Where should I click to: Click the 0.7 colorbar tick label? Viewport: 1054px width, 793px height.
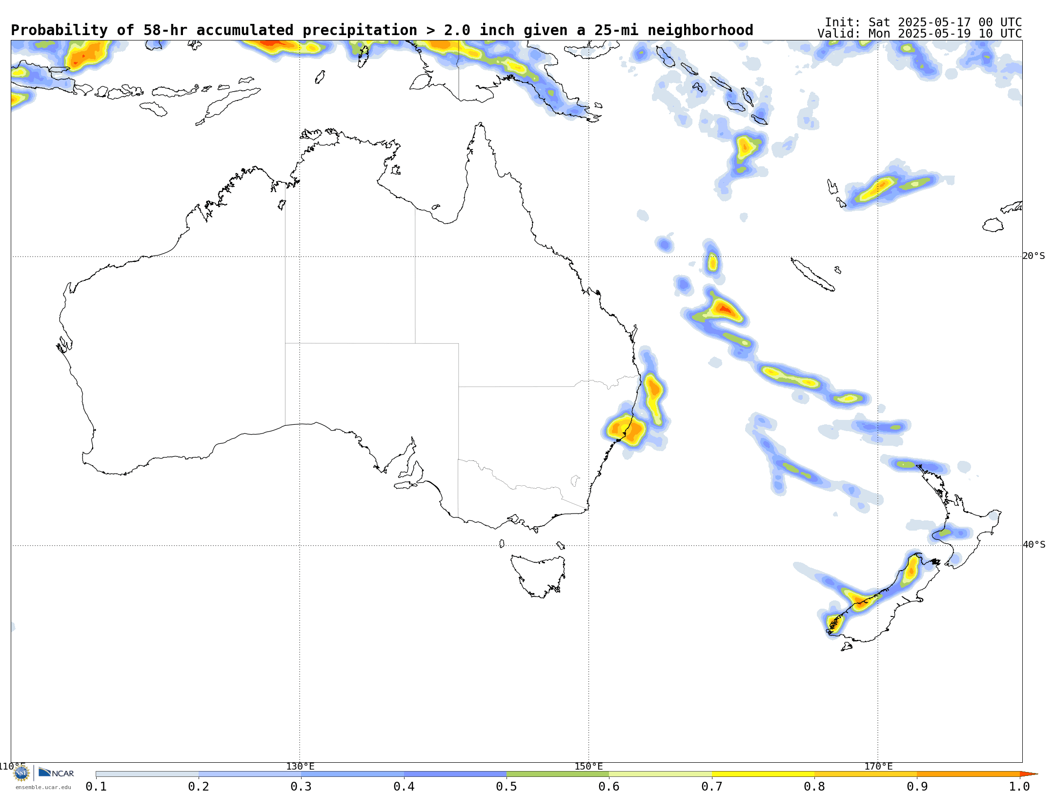click(712, 787)
